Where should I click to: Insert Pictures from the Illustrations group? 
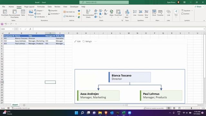(x=31, y=13)
